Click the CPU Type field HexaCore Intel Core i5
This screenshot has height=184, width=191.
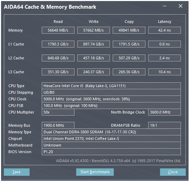[111, 86]
